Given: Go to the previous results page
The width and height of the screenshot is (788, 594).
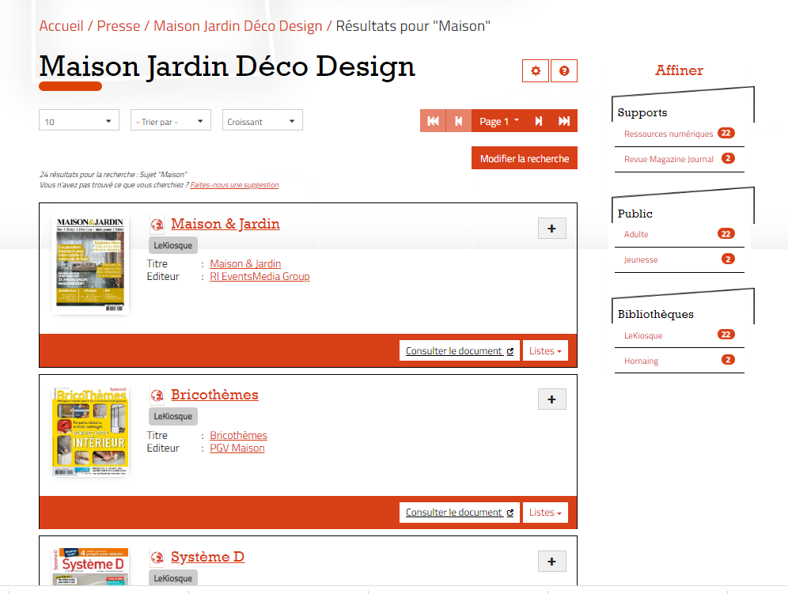Looking at the screenshot, I should [458, 121].
